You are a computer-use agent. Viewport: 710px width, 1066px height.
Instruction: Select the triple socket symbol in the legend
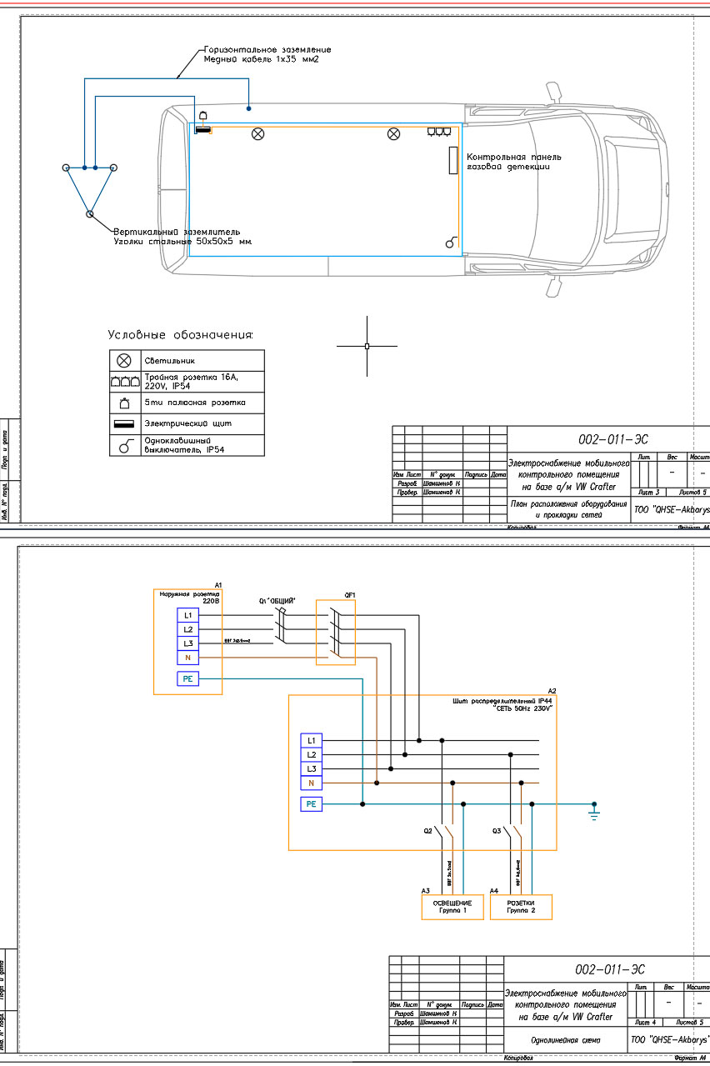click(x=124, y=382)
